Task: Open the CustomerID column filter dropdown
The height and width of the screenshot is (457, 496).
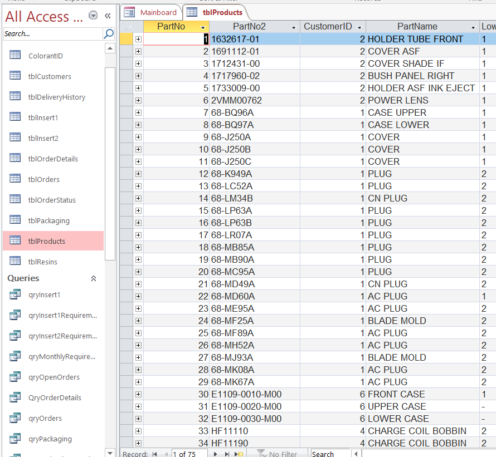Action: coord(359,27)
